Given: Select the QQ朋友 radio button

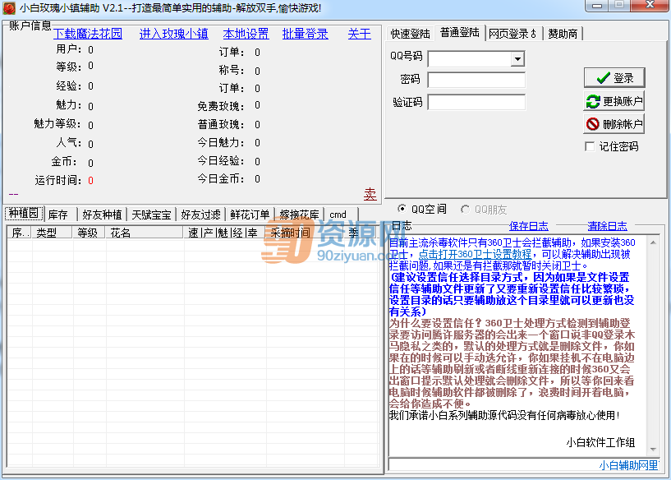Looking at the screenshot, I should pos(465,210).
